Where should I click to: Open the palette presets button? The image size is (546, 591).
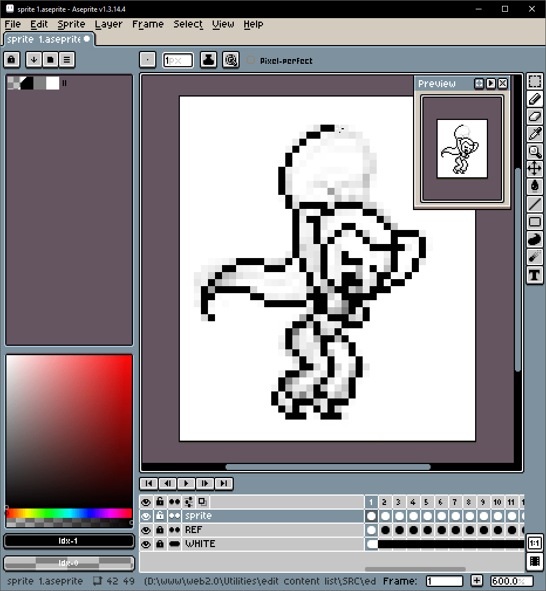(x=50, y=60)
